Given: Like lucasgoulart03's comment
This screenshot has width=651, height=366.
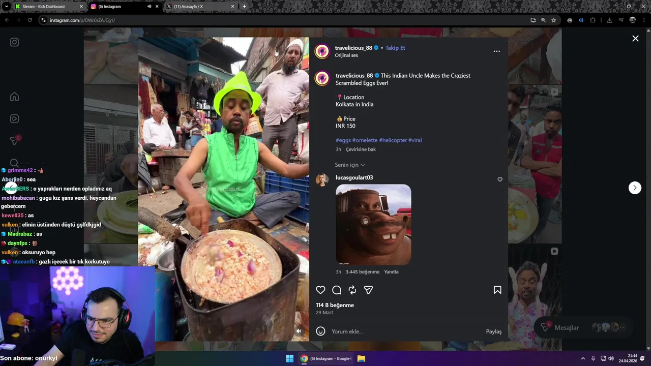Looking at the screenshot, I should [500, 179].
